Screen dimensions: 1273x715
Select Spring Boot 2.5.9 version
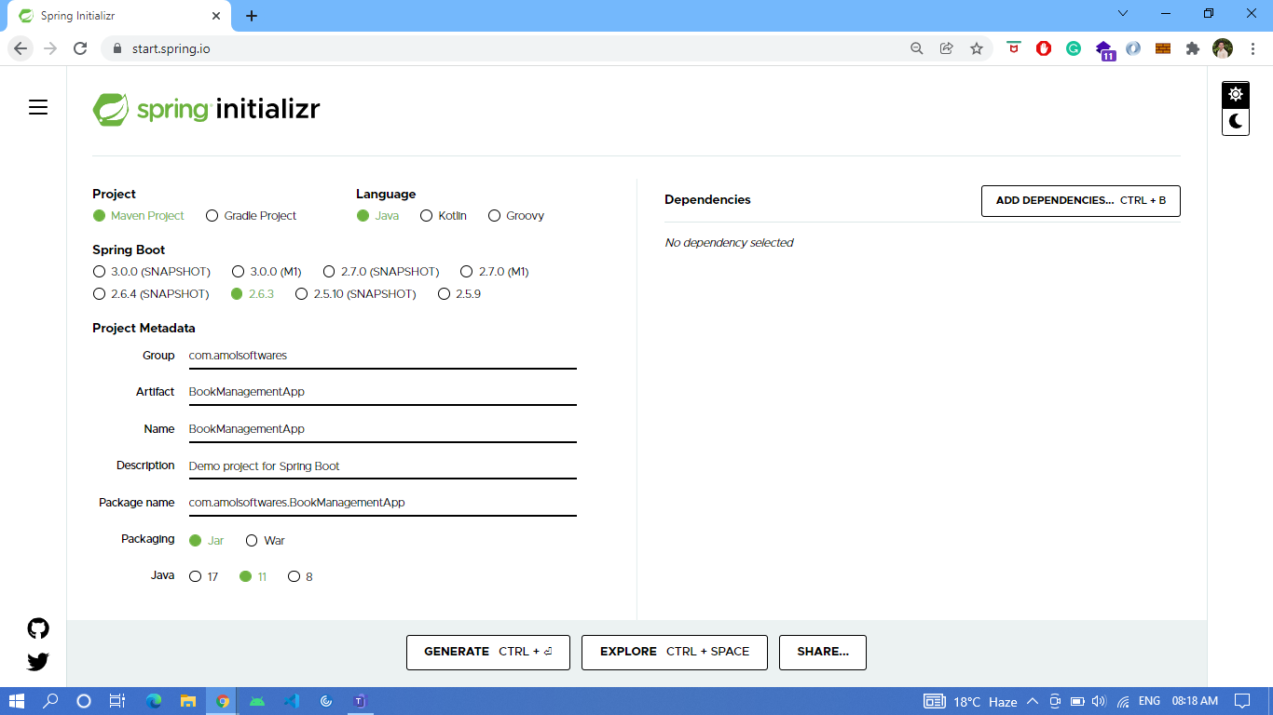point(459,294)
